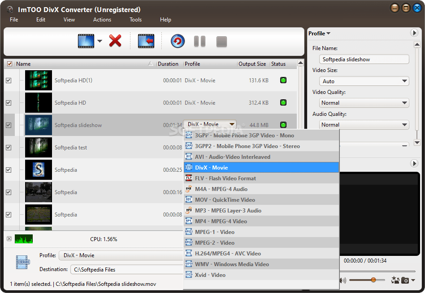Choose MP4 MPEG-4 Video profile
The width and height of the screenshot is (425, 293).
click(261, 221)
